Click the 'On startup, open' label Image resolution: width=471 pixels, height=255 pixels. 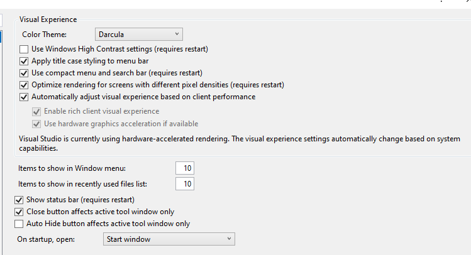45,239
